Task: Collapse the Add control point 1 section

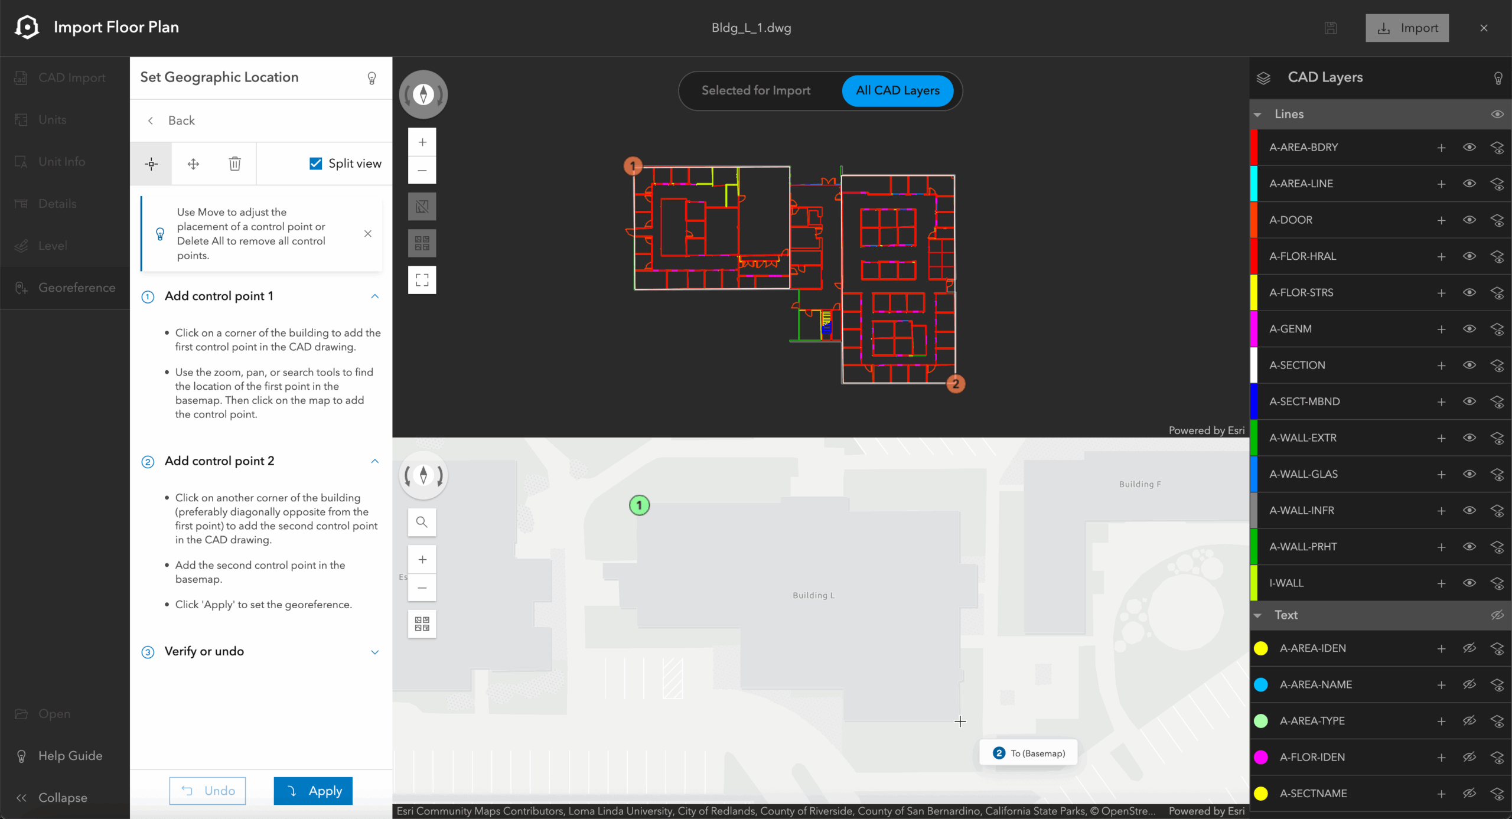Action: point(374,296)
